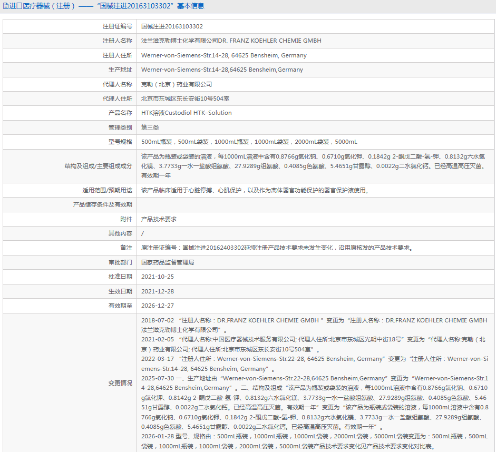496x452 pixels.
Task: Click the 型号规格 value starting 500mL瓶装
Action: click(249, 142)
